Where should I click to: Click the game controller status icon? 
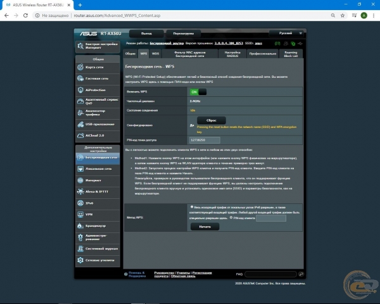[277, 44]
